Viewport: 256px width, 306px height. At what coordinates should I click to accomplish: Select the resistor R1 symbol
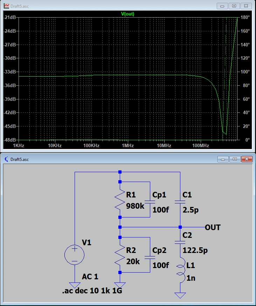coord(120,200)
